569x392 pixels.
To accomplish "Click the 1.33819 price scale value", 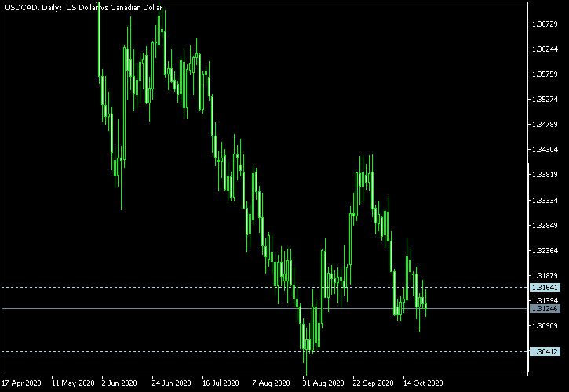I will (x=545, y=175).
